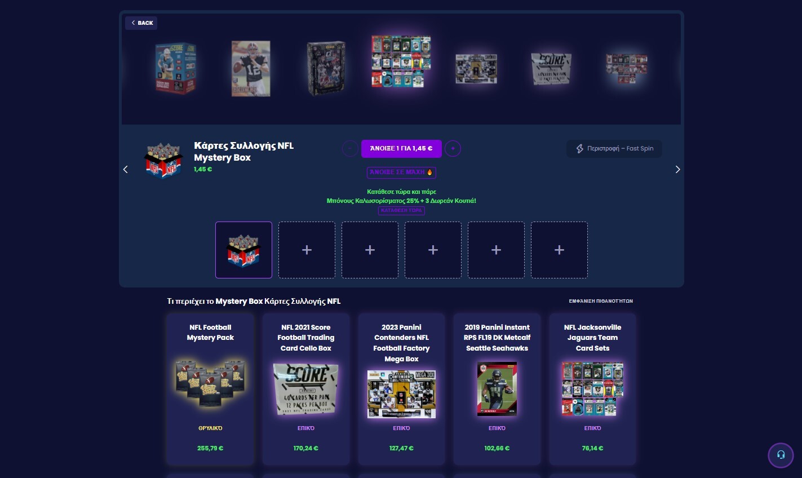The height and width of the screenshot is (478, 802).
Task: Add a box in the second slot
Action: point(307,250)
